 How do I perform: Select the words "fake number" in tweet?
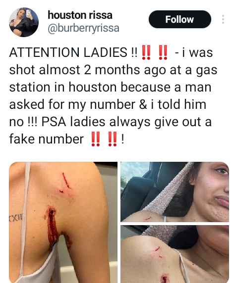(46, 139)
